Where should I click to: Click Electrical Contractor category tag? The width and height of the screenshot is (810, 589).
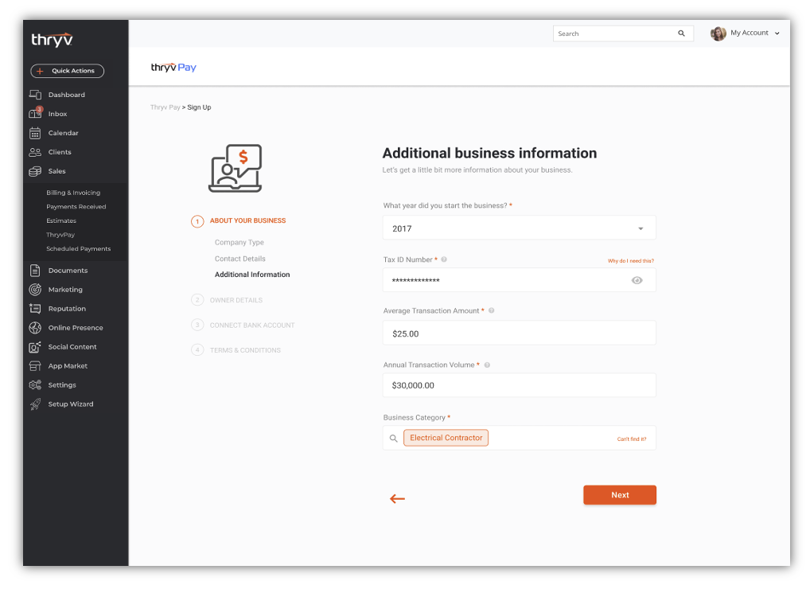click(446, 438)
